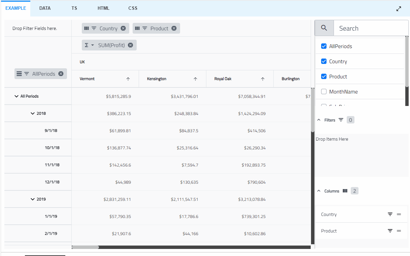This screenshot has width=410, height=256.
Task: Collapse the Filters section in the selector panel
Action: 319,120
